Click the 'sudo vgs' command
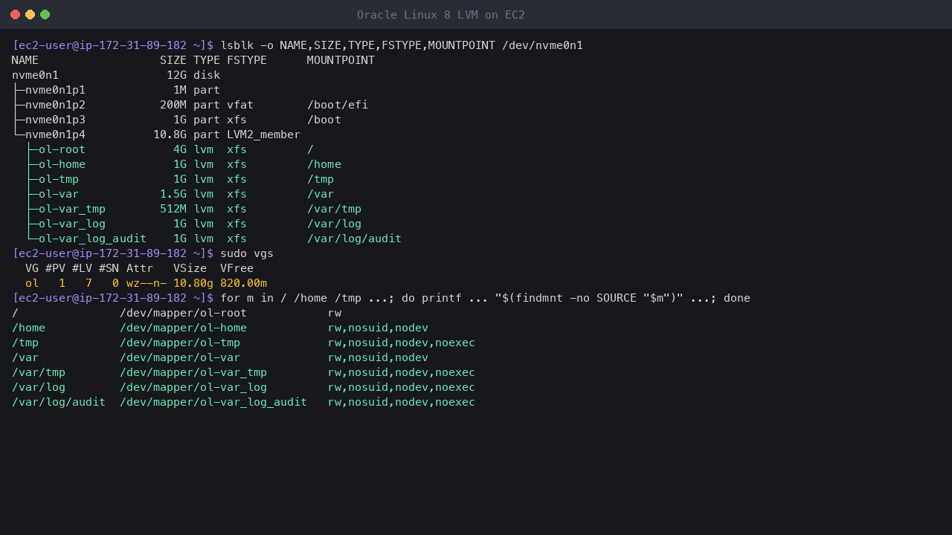Viewport: 952px width, 535px height. pos(247,253)
